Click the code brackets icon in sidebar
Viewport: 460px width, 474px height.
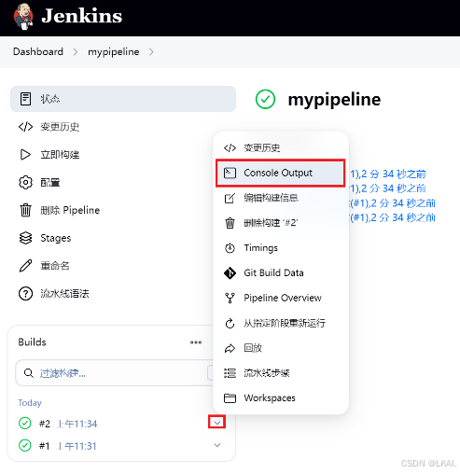25,127
